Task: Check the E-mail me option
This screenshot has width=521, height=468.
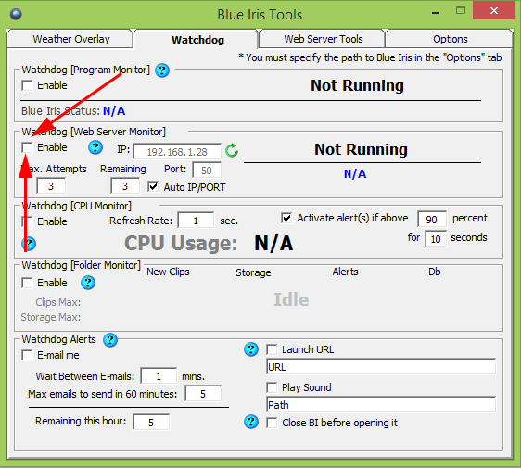Action: [x=27, y=355]
